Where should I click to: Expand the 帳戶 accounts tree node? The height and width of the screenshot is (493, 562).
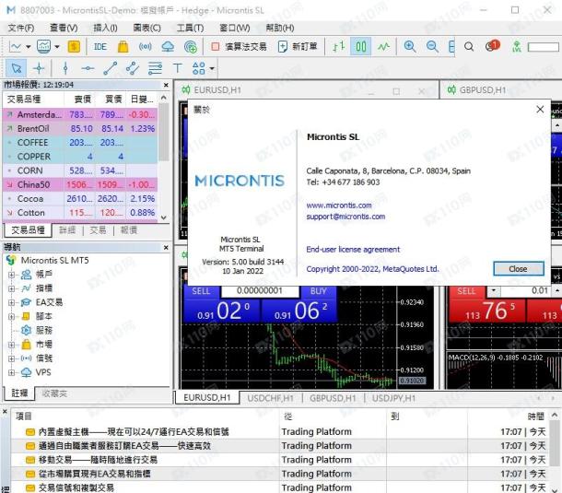point(11,275)
